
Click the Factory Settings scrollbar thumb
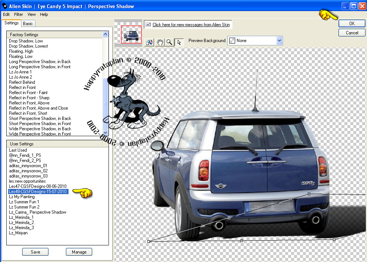[105, 103]
